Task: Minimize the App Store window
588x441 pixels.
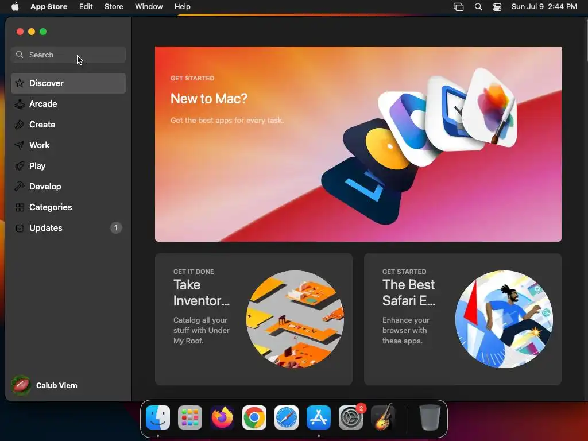Action: coord(32,32)
